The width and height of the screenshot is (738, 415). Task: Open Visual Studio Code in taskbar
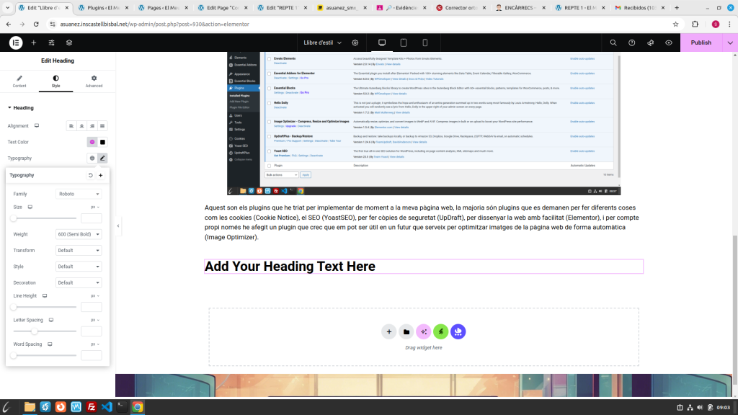[107, 407]
